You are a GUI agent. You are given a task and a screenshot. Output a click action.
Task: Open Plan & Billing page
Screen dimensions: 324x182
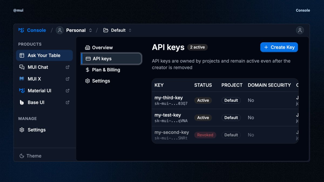tap(111, 70)
